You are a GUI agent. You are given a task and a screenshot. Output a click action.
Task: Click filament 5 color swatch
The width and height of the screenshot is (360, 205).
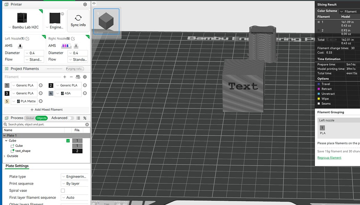pyautogui.click(x=7, y=101)
